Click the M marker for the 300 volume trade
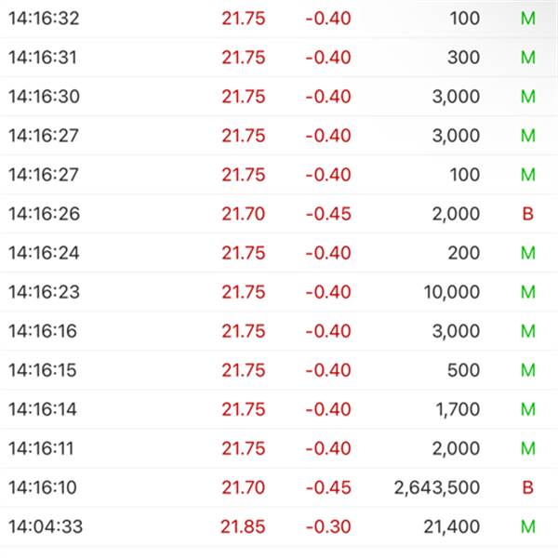The height and width of the screenshot is (558, 558). tap(528, 58)
